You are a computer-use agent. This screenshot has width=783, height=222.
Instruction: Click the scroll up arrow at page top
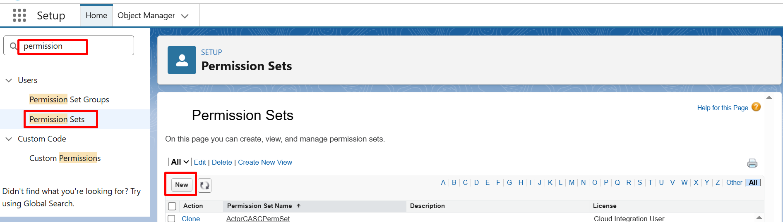769,98
